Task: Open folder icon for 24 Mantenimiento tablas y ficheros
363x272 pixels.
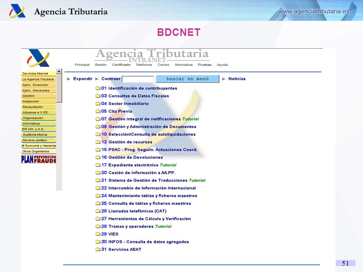Action: coord(98,196)
